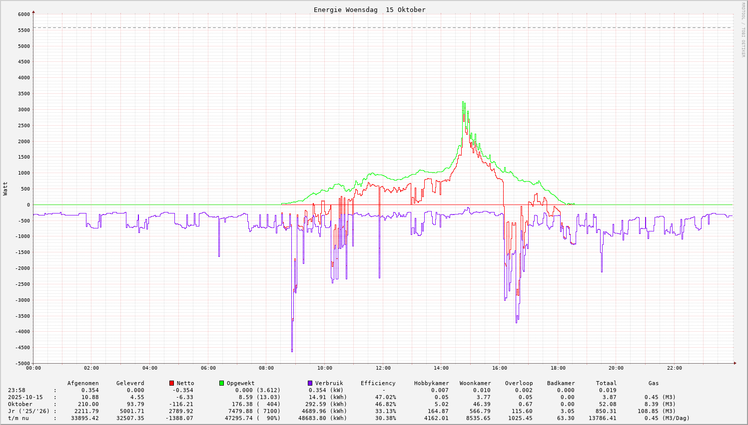Click the purple Verbruik legend swatch
This screenshot has height=425, width=748.
coord(310,383)
